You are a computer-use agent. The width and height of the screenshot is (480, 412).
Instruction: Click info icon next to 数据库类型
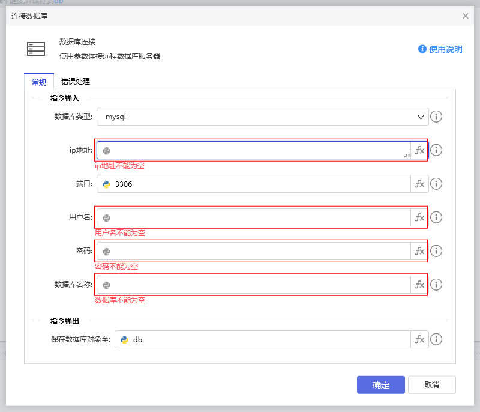point(437,117)
